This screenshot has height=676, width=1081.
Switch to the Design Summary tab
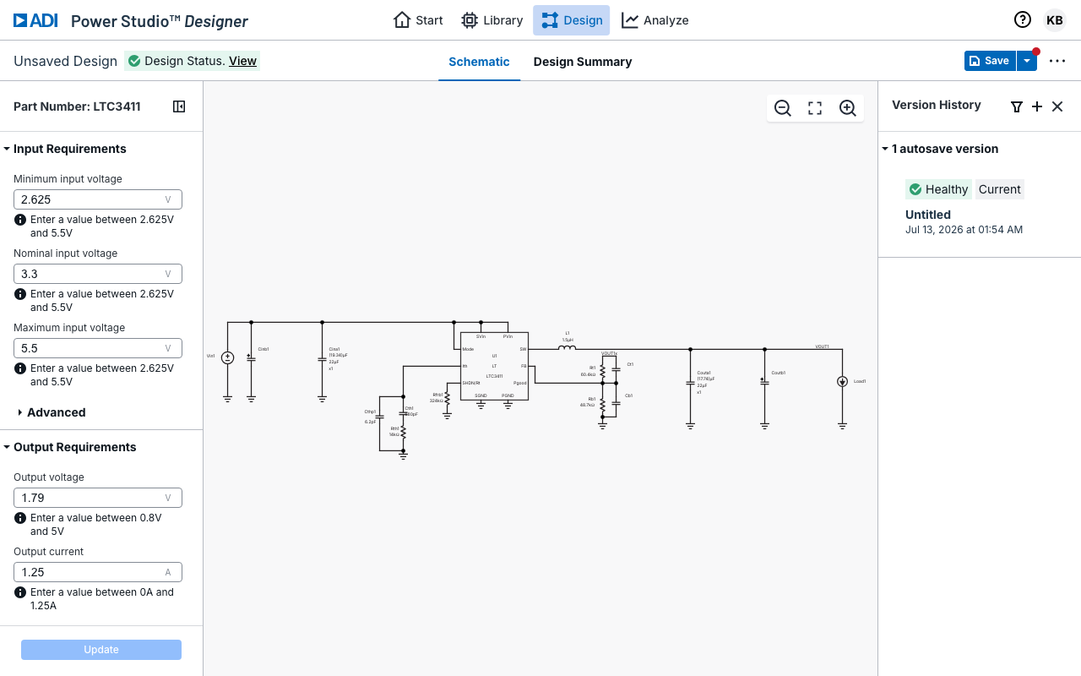(583, 62)
